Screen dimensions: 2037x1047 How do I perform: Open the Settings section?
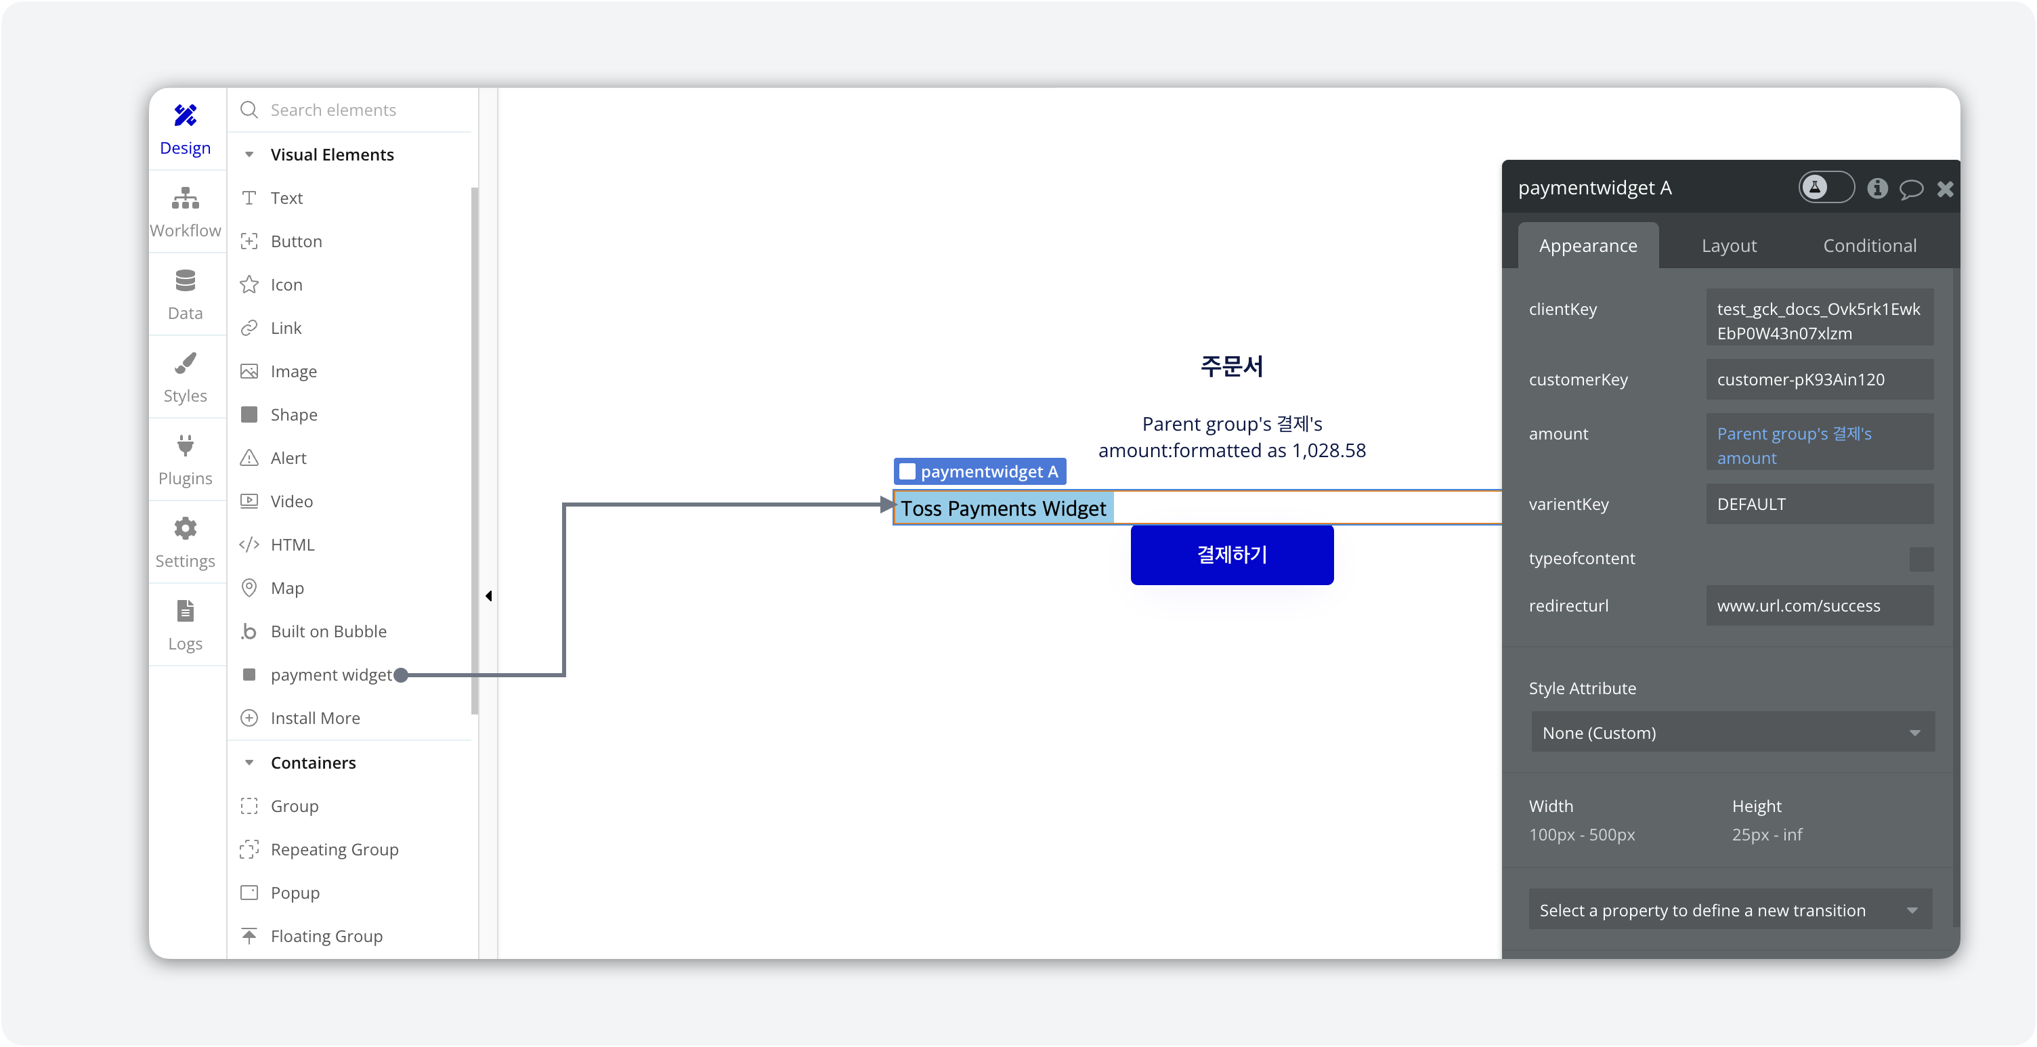coord(185,543)
